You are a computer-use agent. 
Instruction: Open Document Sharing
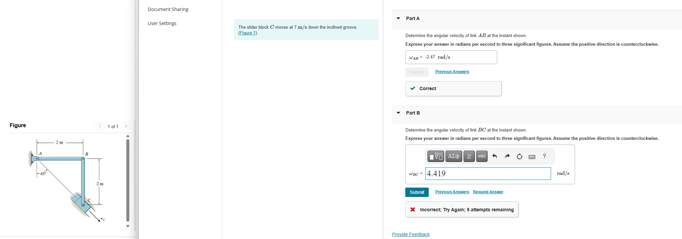pyautogui.click(x=168, y=9)
